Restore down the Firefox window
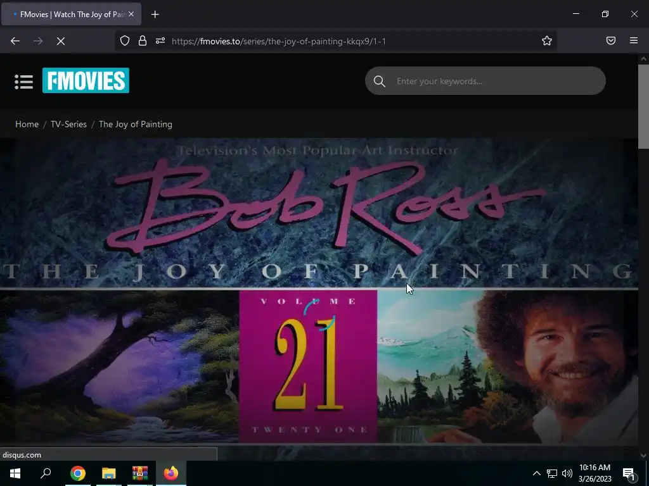This screenshot has width=649, height=486. [605, 14]
